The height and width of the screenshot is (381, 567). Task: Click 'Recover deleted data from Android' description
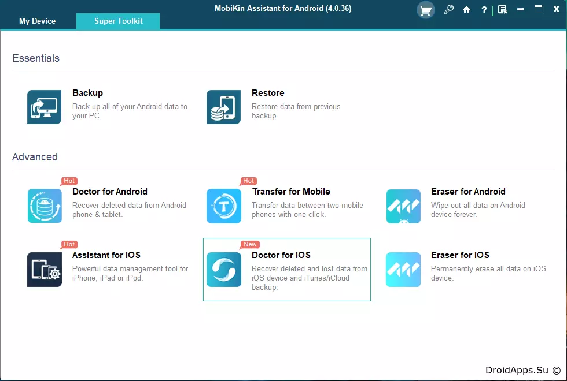pos(130,210)
